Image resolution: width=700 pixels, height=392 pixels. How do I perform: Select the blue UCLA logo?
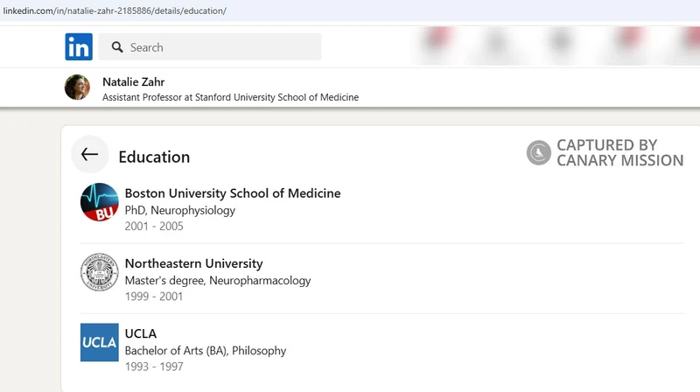(x=99, y=342)
